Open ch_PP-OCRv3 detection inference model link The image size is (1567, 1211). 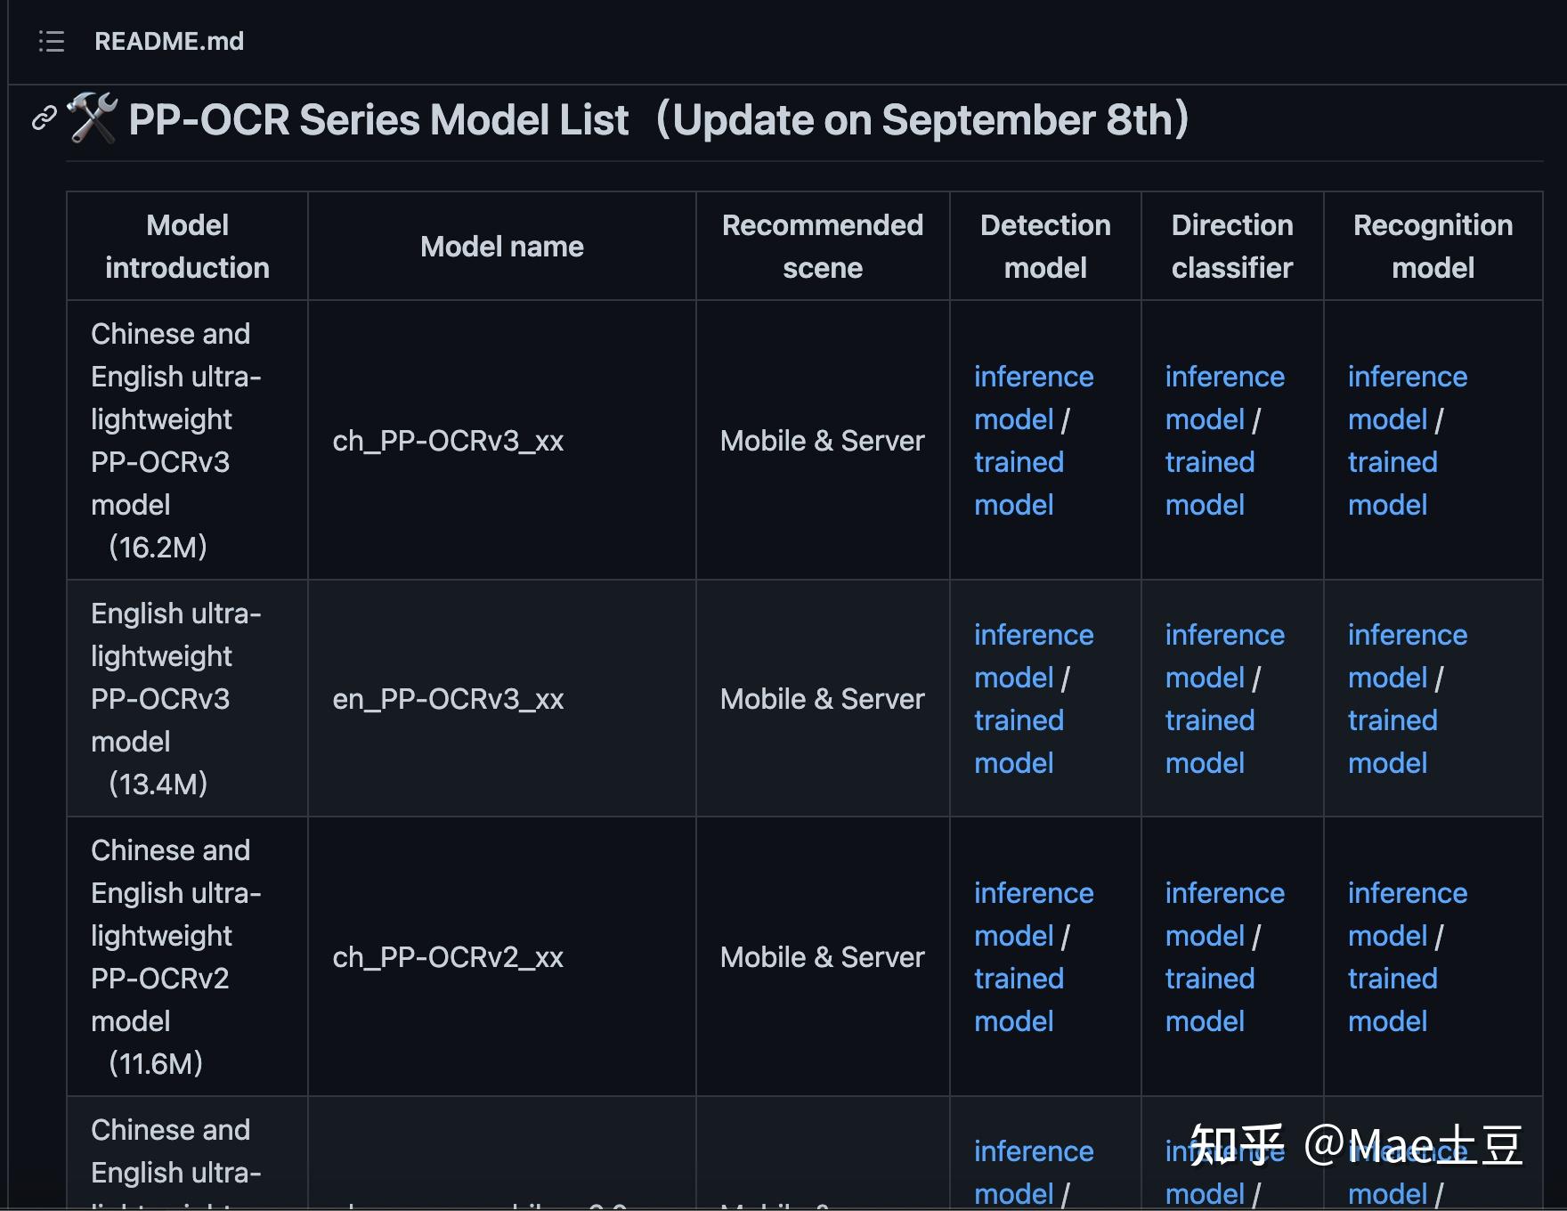click(1033, 377)
